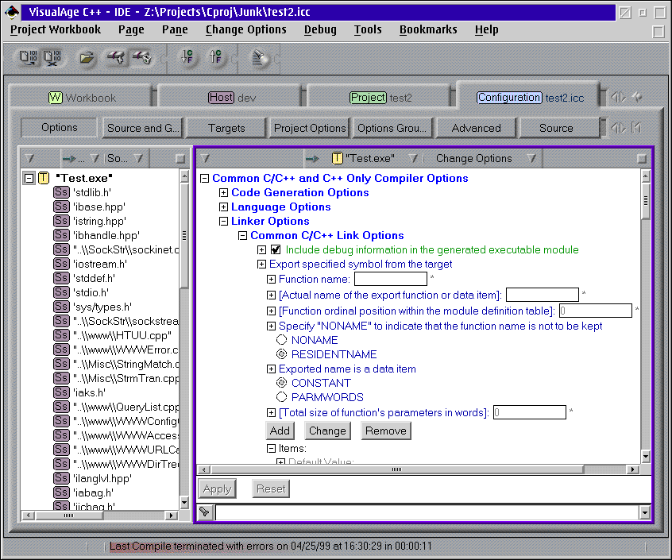Click the Total size of parameters input field
Viewport: 672px width, 560px height.
click(530, 412)
